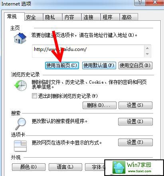
Task: Click the homepage box scroll down arrow
Action: pyautogui.click(x=147, y=54)
